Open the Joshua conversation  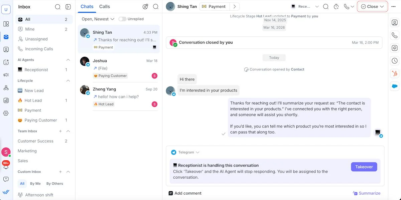pos(119,68)
